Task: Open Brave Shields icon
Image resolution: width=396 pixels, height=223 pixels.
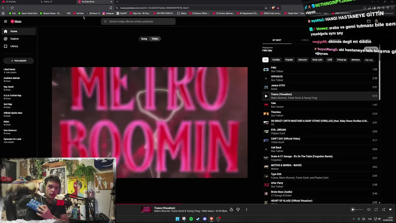Action: pos(273,8)
